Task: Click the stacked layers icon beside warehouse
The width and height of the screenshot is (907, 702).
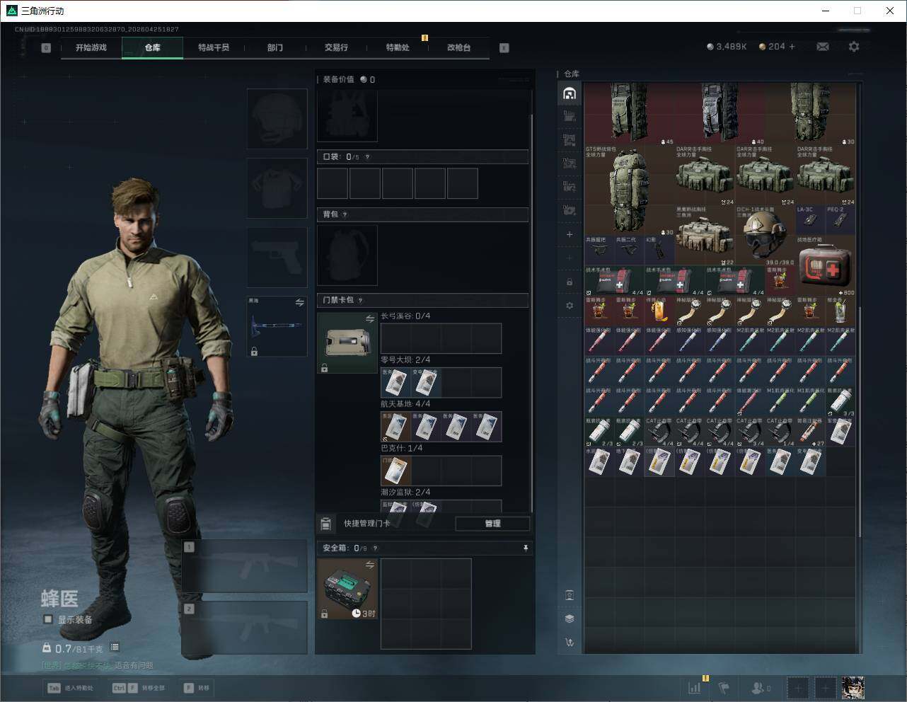Action: coord(570,618)
